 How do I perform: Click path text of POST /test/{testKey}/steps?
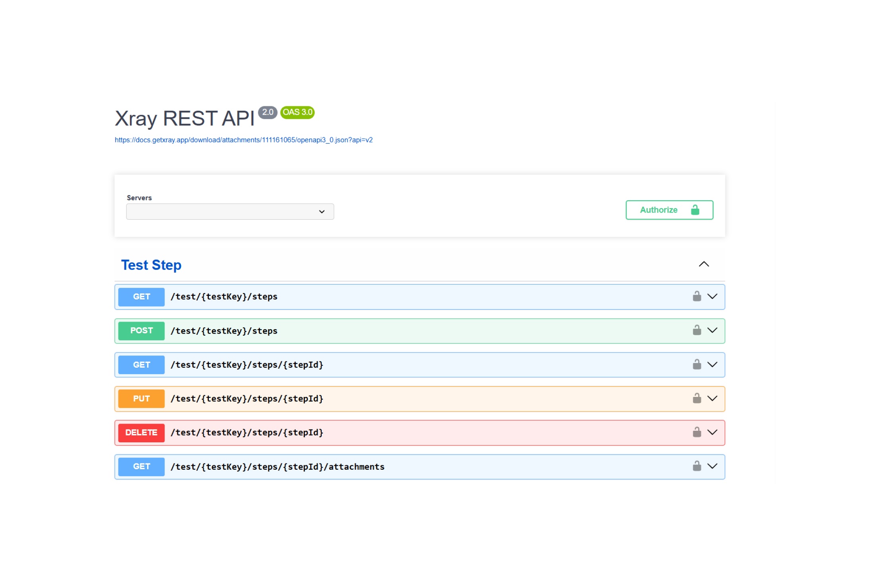[x=224, y=331]
